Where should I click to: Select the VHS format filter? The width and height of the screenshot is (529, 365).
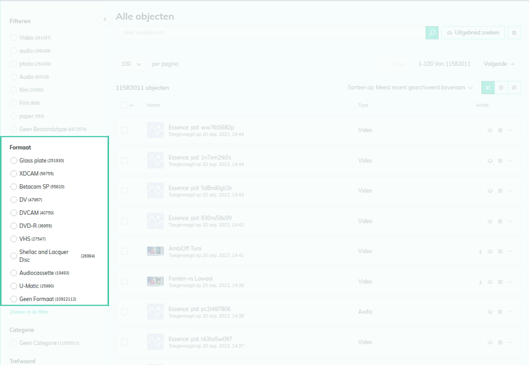(x=14, y=239)
